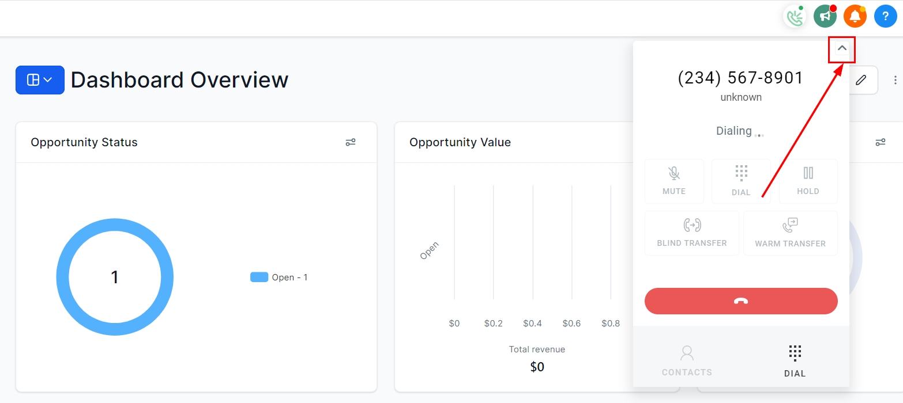Open the orange notifications bell
Image resolution: width=903 pixels, height=403 pixels.
tap(855, 17)
